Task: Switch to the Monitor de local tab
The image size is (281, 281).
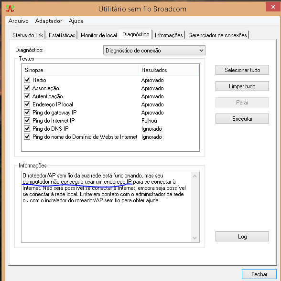Action: coord(99,35)
